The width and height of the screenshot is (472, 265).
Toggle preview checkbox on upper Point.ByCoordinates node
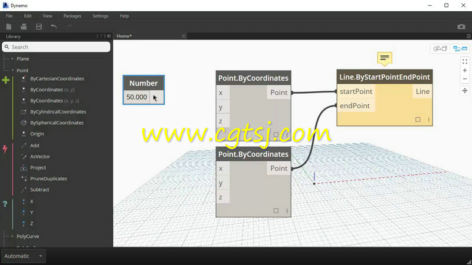pyautogui.click(x=276, y=135)
